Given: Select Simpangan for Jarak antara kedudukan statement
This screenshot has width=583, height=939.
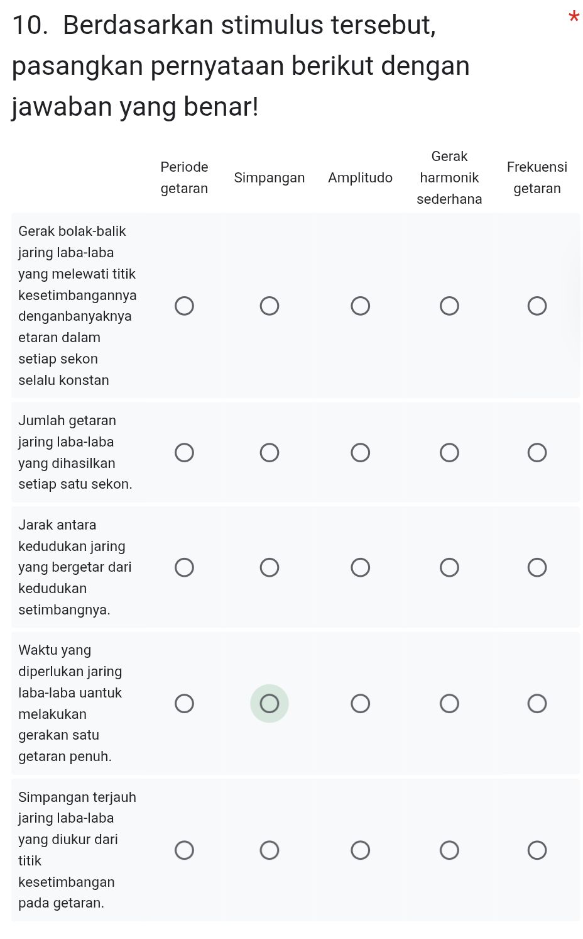Looking at the screenshot, I should click(x=270, y=567).
